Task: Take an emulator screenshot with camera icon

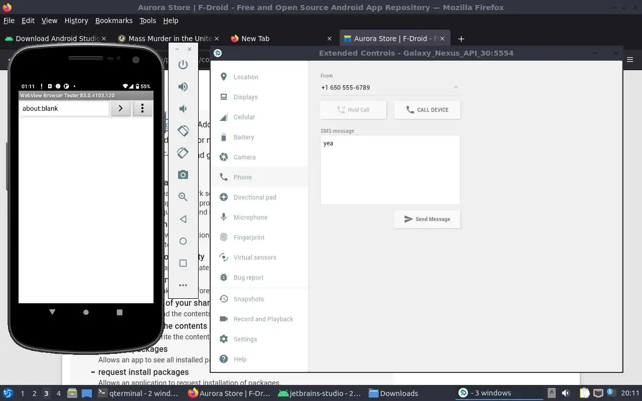Action: [x=183, y=175]
